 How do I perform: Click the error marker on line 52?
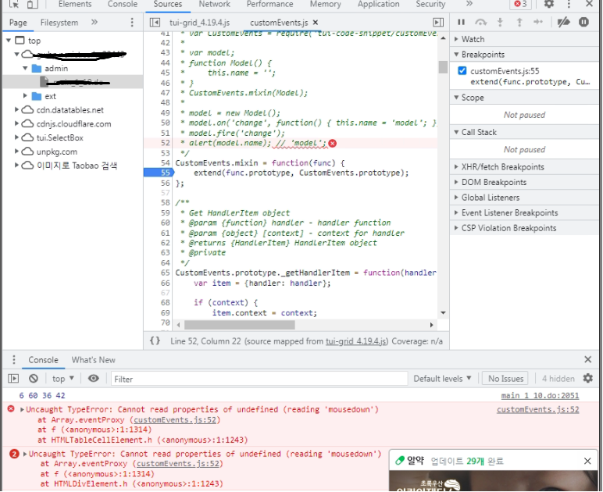333,144
